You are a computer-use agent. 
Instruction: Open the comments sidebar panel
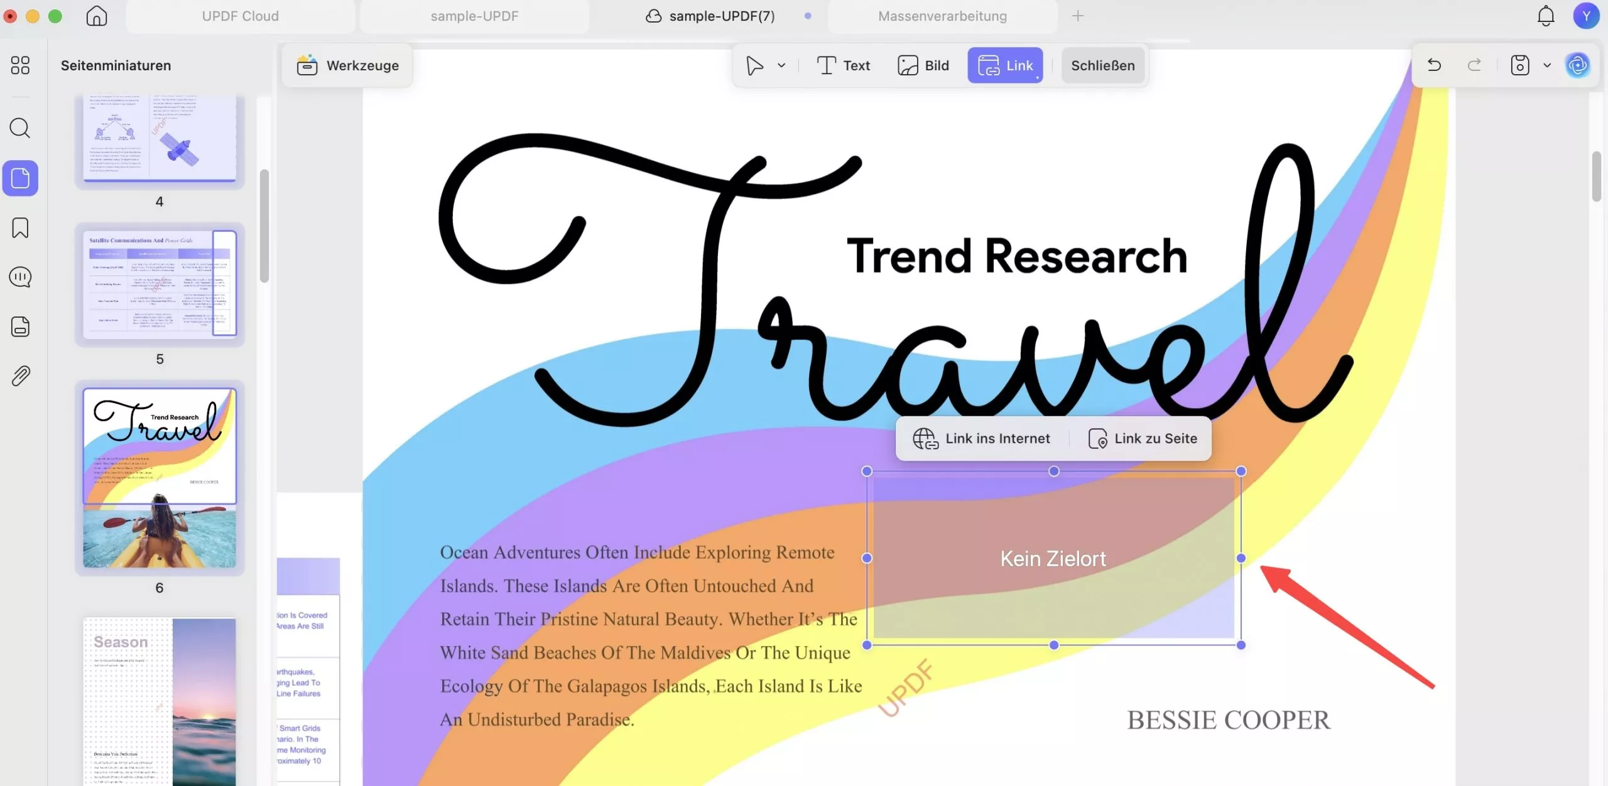pyautogui.click(x=20, y=277)
